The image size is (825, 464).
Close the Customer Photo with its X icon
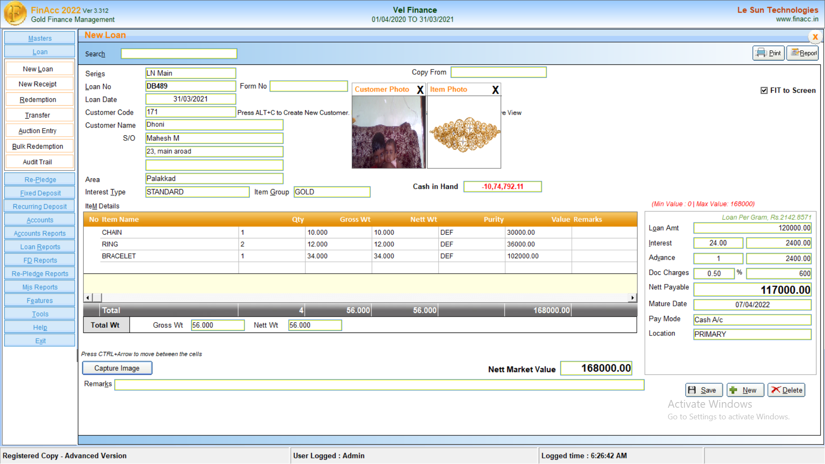pos(420,89)
